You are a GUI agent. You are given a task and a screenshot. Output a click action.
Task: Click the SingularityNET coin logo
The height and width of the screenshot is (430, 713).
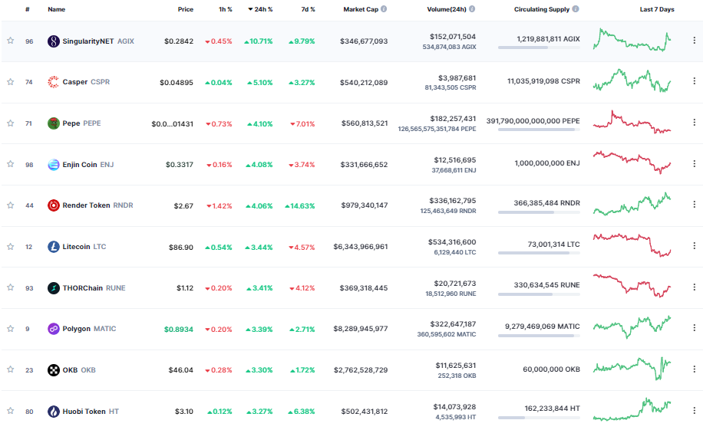click(x=54, y=41)
